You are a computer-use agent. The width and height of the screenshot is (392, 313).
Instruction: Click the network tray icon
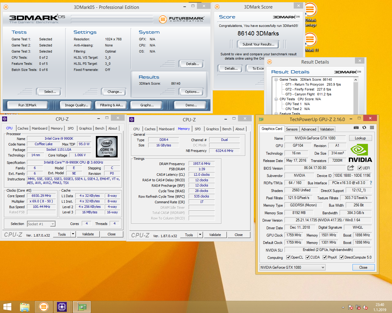coord(358,307)
